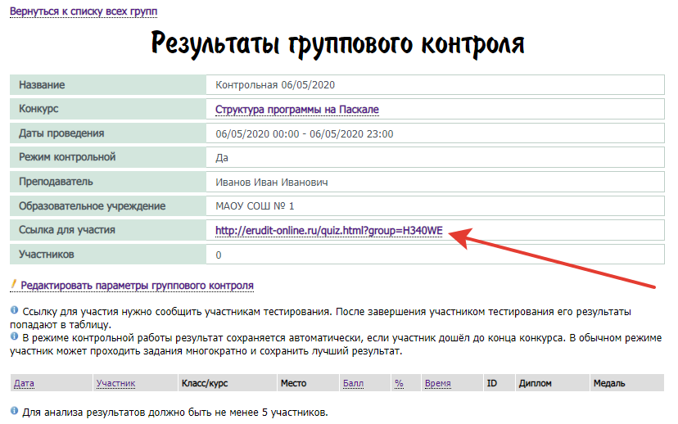
Task: Click heading 'Результаты группового контроля'
Action: pyautogui.click(x=337, y=44)
